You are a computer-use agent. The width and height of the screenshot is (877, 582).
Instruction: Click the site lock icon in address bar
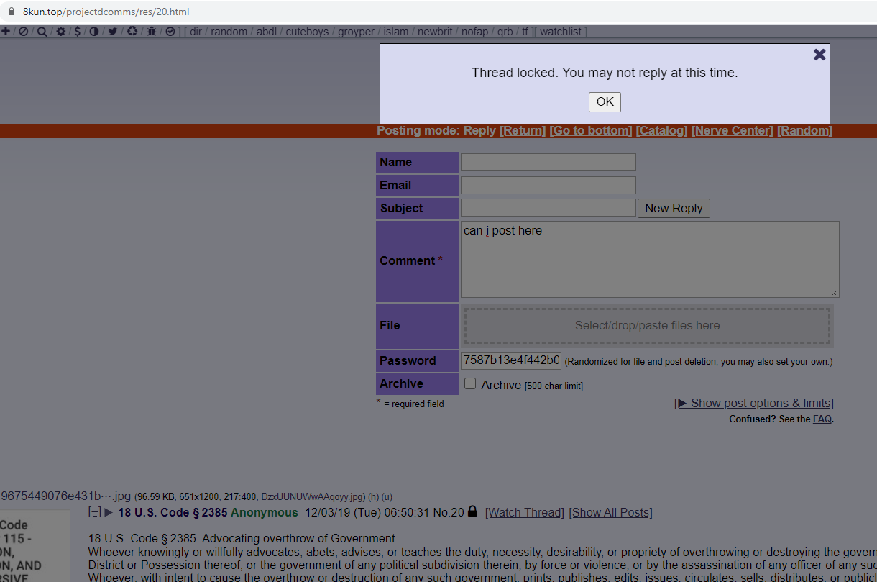[11, 12]
